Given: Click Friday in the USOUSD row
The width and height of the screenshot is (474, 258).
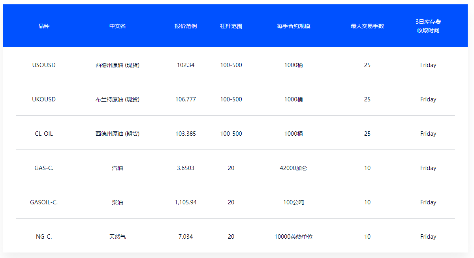Looking at the screenshot, I should pos(428,65).
